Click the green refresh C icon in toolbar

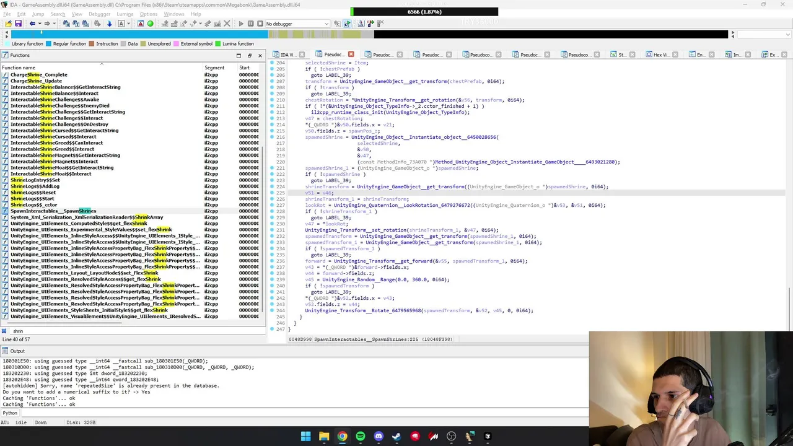click(347, 24)
